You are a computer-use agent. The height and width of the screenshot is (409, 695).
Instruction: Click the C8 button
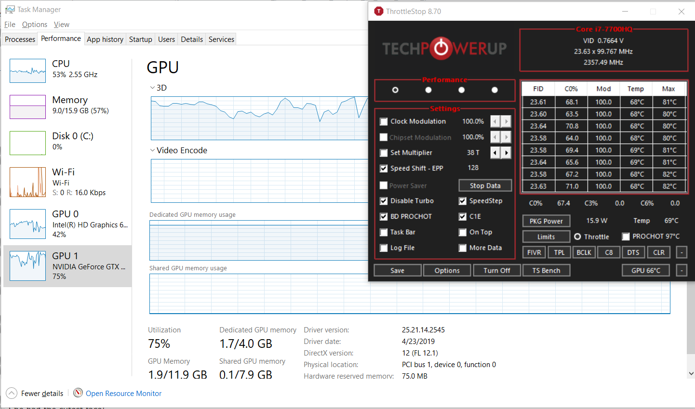tap(609, 252)
